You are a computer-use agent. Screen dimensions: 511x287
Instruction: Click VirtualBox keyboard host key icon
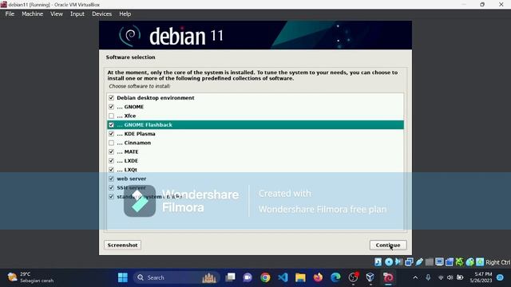click(480, 262)
